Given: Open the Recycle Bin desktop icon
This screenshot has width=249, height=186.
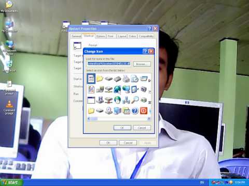Looking at the screenshot, I should (9, 66).
